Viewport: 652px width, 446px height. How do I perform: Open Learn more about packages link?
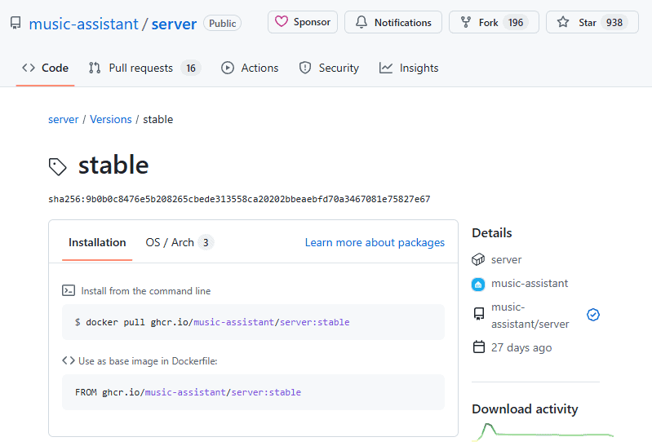pyautogui.click(x=375, y=242)
